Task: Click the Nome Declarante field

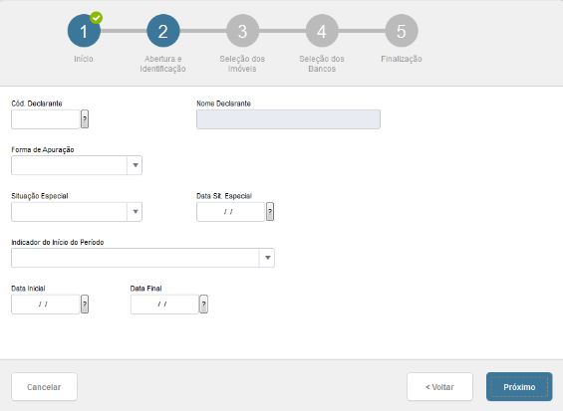Action: [288, 119]
